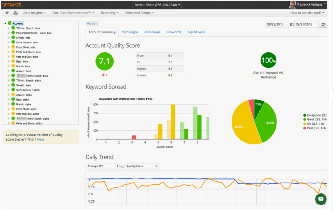Open One-Click Optimizations menu
Screen dimensions: 334x213
(x=73, y=13)
